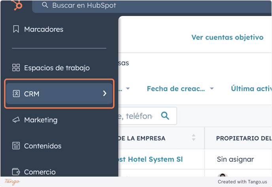Open the Fecha de creación filter dropdown
Viewport: 272px width, 187px height.
click(180, 89)
